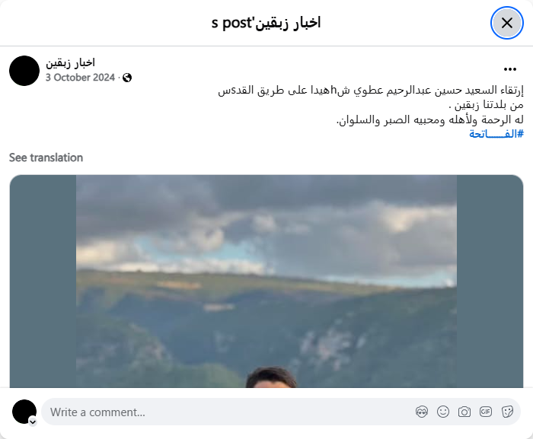
Task: Open the page's round profile picture
Action: point(24,71)
